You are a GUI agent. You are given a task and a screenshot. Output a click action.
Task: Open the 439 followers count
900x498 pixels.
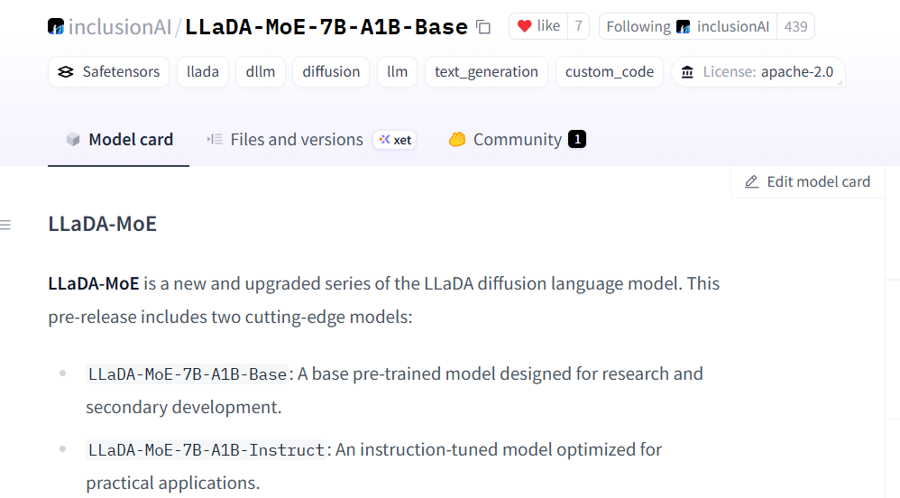click(795, 26)
